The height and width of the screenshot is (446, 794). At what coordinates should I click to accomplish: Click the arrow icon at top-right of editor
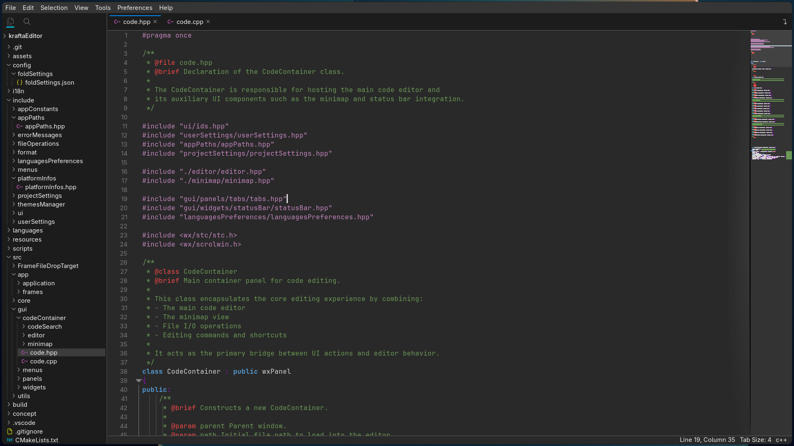[x=784, y=22]
